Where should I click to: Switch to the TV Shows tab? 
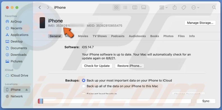pos(100,36)
